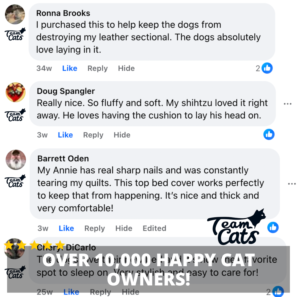Click thumbs-up reaction on Ronna Brooks comment
297x297 pixels.
tap(267, 68)
